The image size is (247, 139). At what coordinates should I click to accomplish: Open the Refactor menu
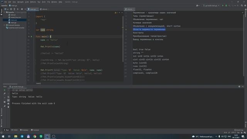pyautogui.click(x=33, y=2)
